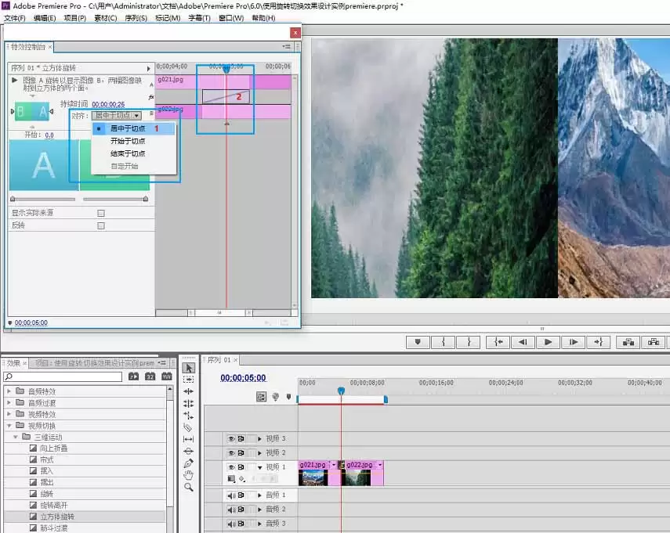Click inside the effects search field
This screenshot has width=670, height=533.
tap(63, 376)
